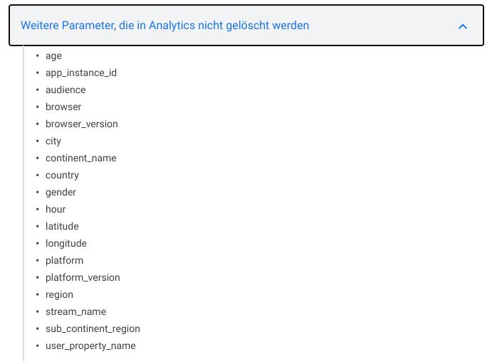497x364 pixels.
Task: Click the collapse chevron arrow icon
Action: click(x=463, y=26)
